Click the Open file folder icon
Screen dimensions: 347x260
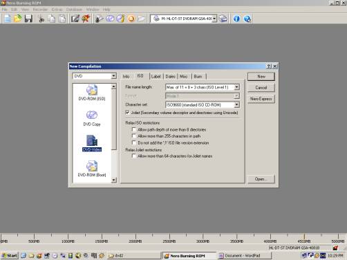[17, 19]
